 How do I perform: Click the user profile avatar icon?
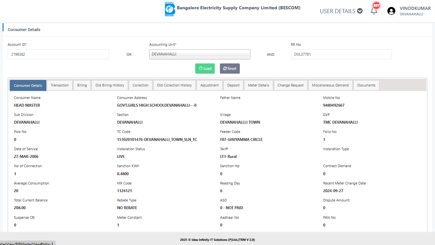(391, 11)
